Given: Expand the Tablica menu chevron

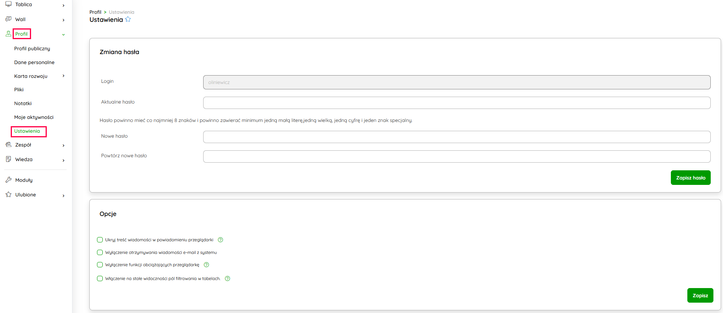Looking at the screenshot, I should tap(63, 5).
